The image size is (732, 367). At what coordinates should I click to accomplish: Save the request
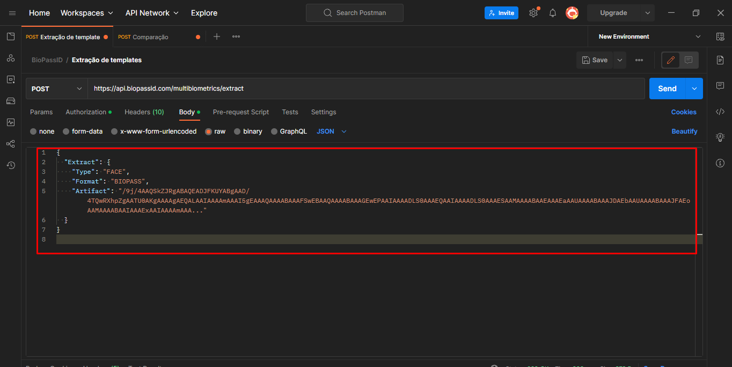(595, 60)
